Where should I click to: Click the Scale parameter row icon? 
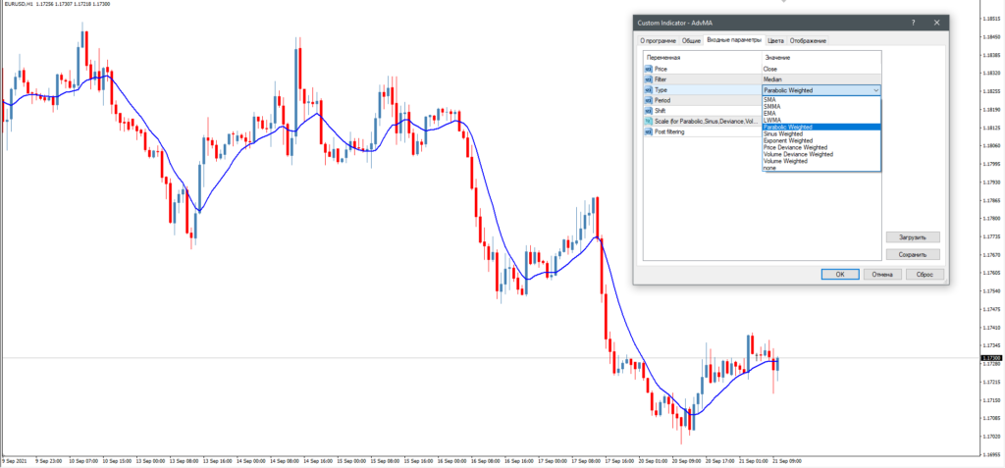[x=648, y=121]
